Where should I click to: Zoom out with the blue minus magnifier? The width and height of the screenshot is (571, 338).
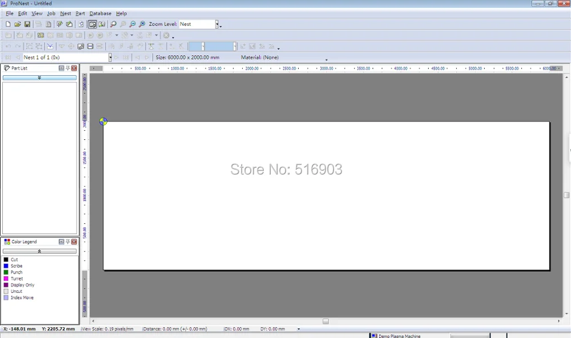click(x=132, y=24)
